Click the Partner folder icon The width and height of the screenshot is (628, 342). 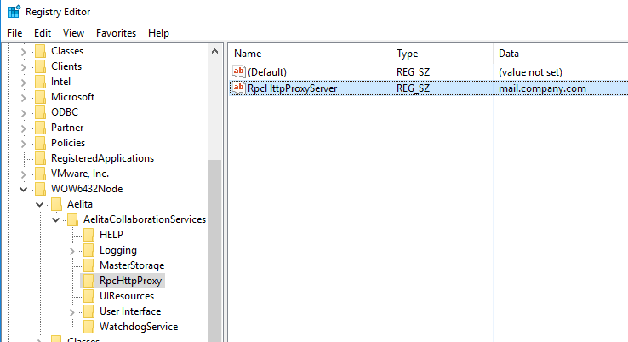40,128
